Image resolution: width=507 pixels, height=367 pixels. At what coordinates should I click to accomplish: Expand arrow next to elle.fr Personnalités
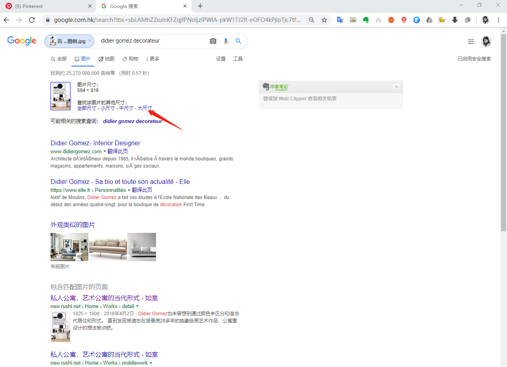pyautogui.click(x=129, y=190)
